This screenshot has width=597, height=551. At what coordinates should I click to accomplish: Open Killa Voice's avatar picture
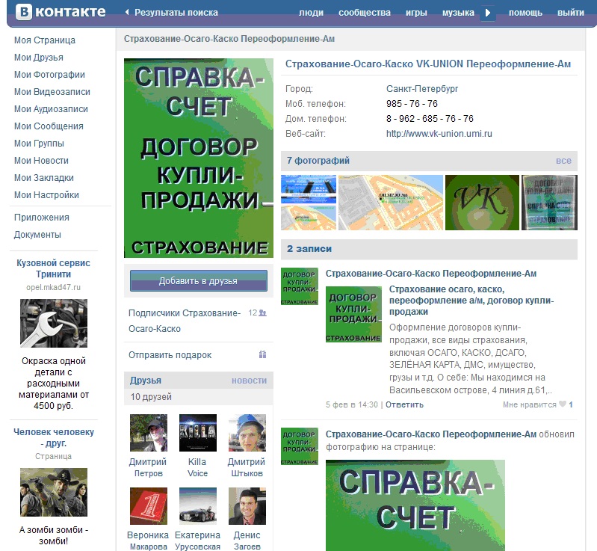198,433
